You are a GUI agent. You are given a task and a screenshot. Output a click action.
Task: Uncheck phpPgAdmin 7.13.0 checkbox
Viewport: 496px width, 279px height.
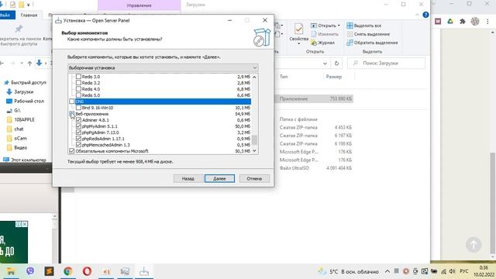78,133
